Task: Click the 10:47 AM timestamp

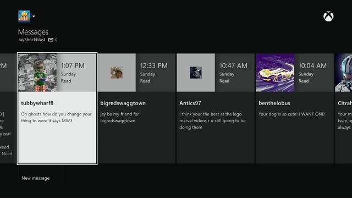Action: tap(233, 65)
